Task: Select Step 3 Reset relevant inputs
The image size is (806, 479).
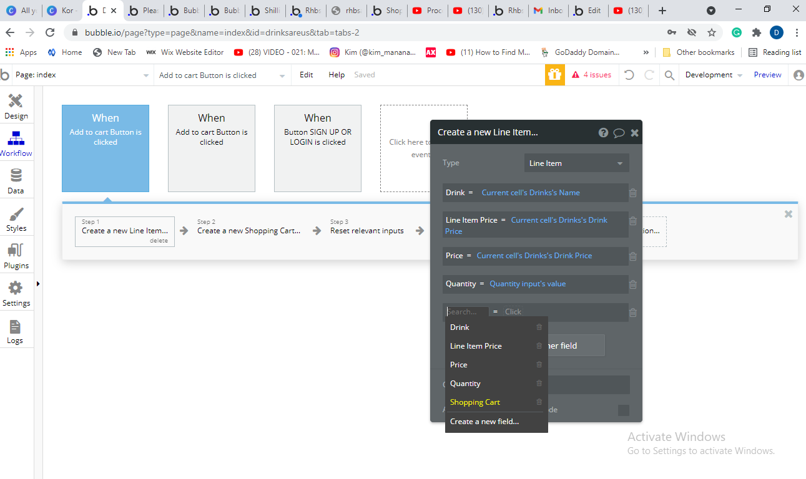Action: tap(367, 231)
